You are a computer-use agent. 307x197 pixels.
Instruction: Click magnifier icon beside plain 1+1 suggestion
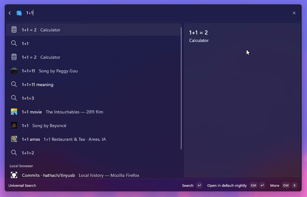point(14,43)
